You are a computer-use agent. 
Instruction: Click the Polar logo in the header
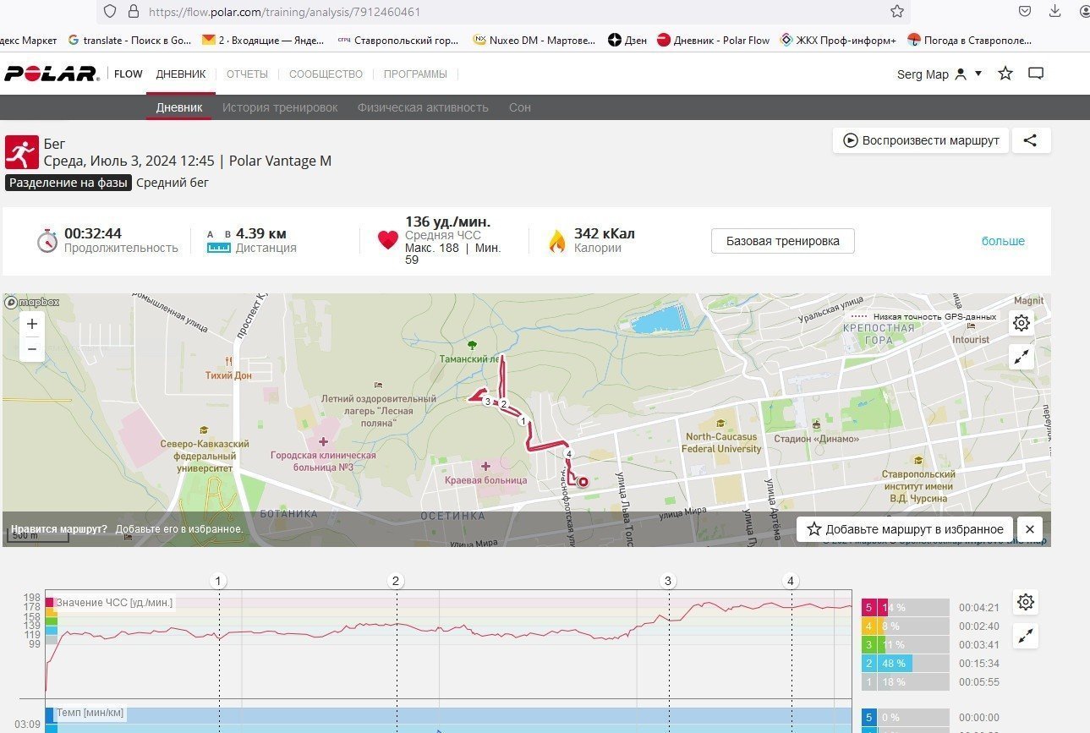pyautogui.click(x=52, y=74)
